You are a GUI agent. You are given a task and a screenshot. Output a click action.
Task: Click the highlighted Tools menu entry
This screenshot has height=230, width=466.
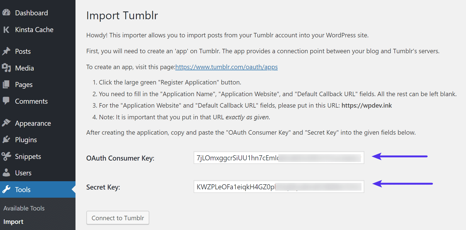22,189
